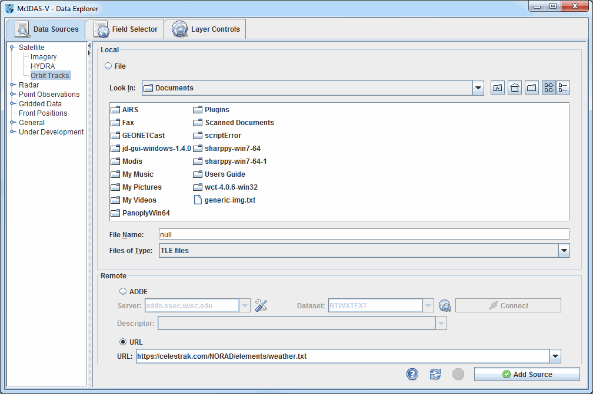Switch to the Field Selector tab
Image resolution: width=593 pixels, height=394 pixels.
(x=124, y=29)
